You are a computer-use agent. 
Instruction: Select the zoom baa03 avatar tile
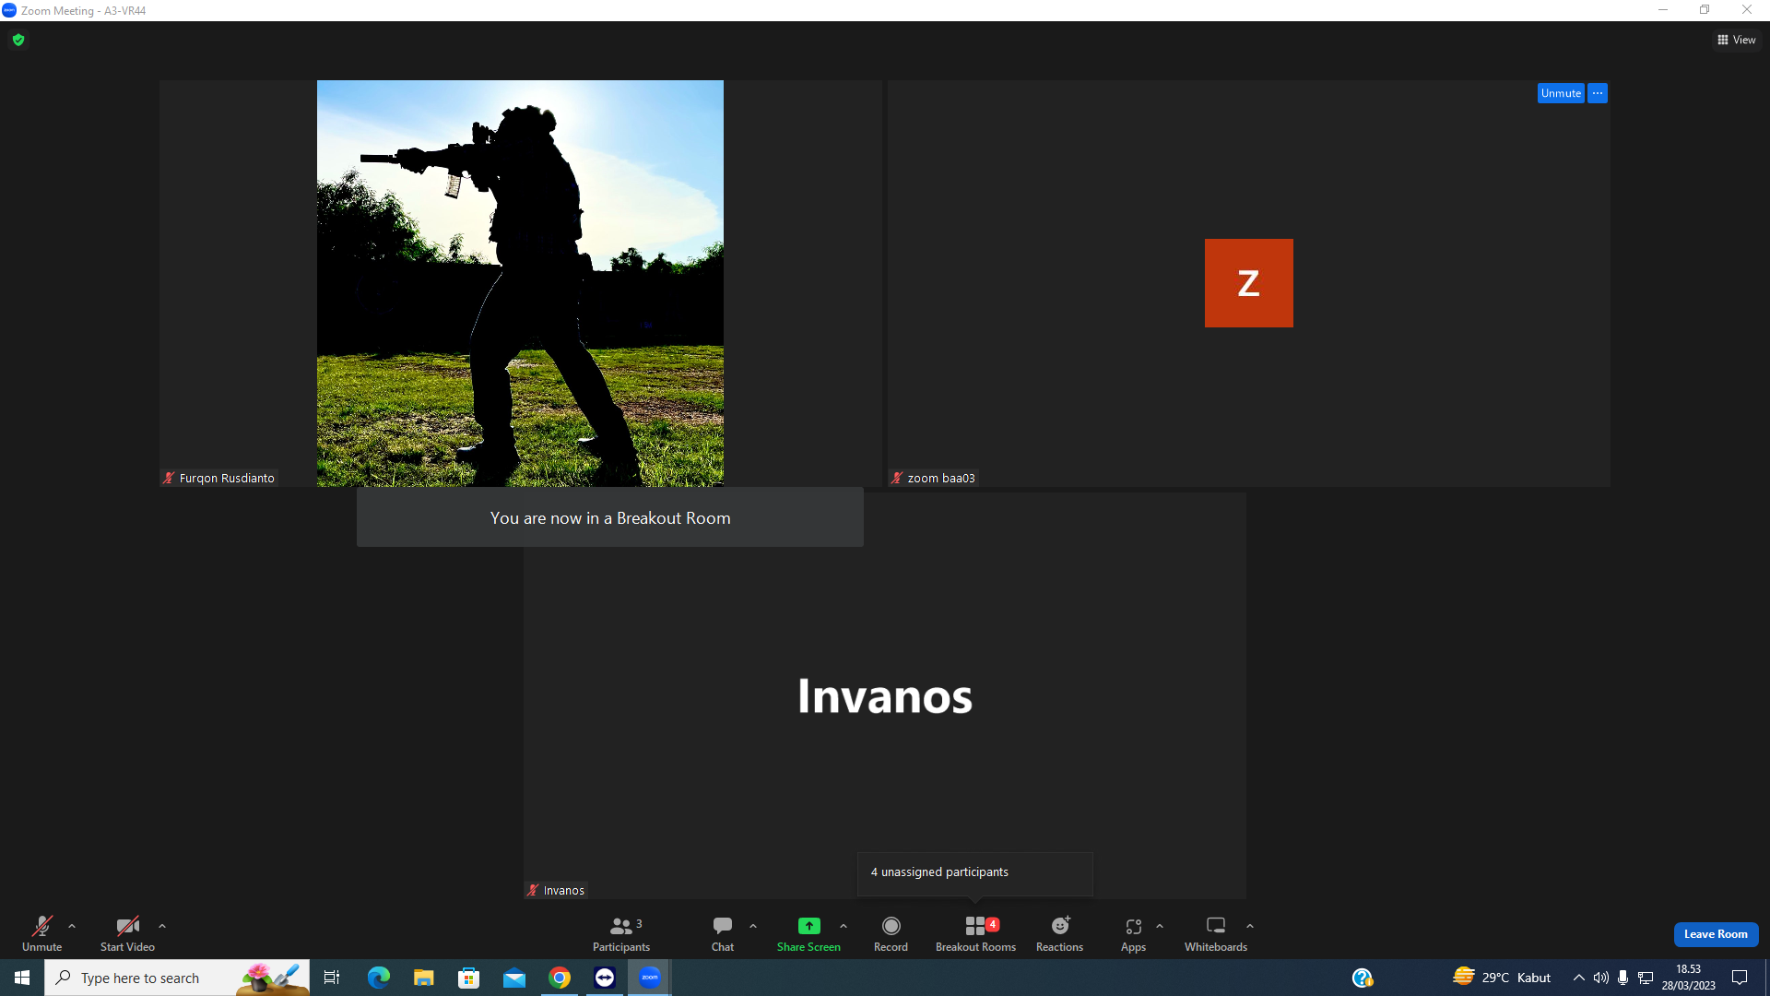click(1248, 283)
